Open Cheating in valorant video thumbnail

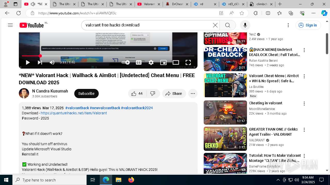tap(225, 113)
